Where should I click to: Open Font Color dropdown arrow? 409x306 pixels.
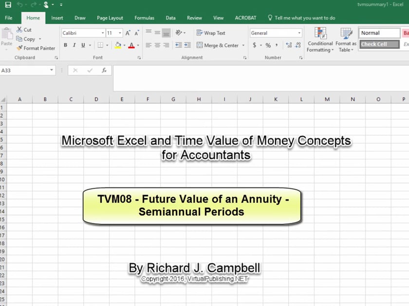coord(138,45)
